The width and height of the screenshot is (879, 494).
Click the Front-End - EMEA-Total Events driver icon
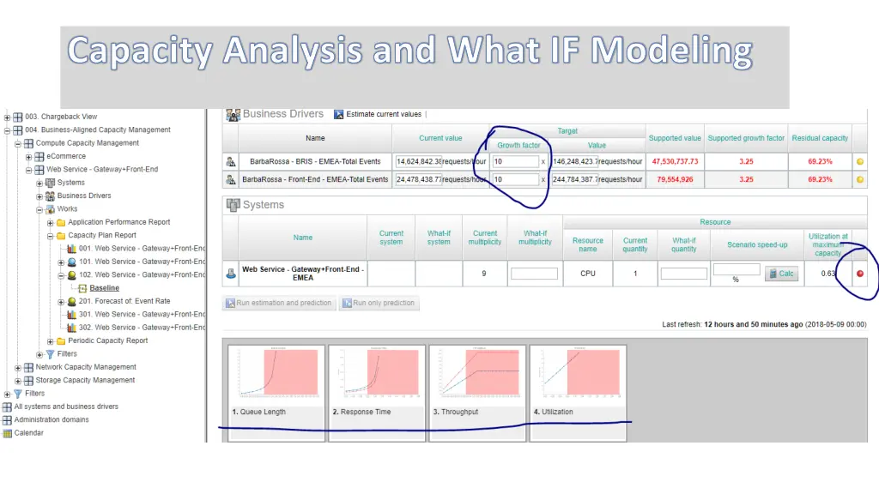[230, 180]
